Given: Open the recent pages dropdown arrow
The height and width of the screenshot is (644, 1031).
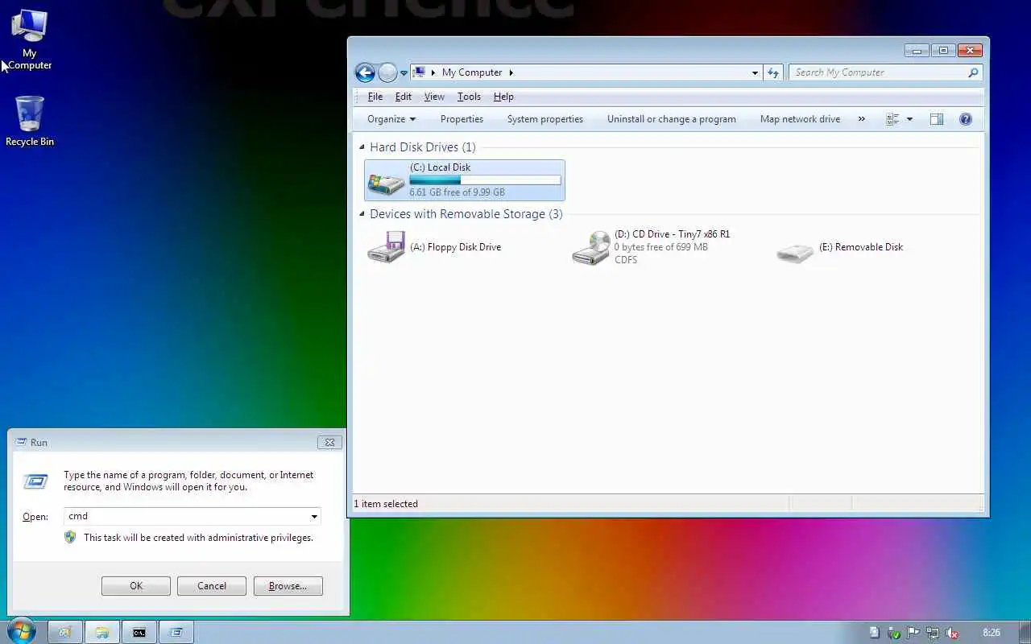Looking at the screenshot, I should [x=404, y=73].
